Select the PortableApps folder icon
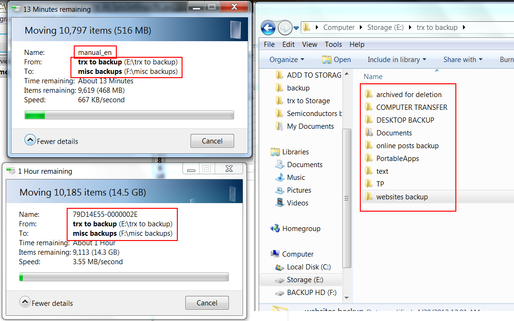514x321 pixels. pyautogui.click(x=369, y=159)
